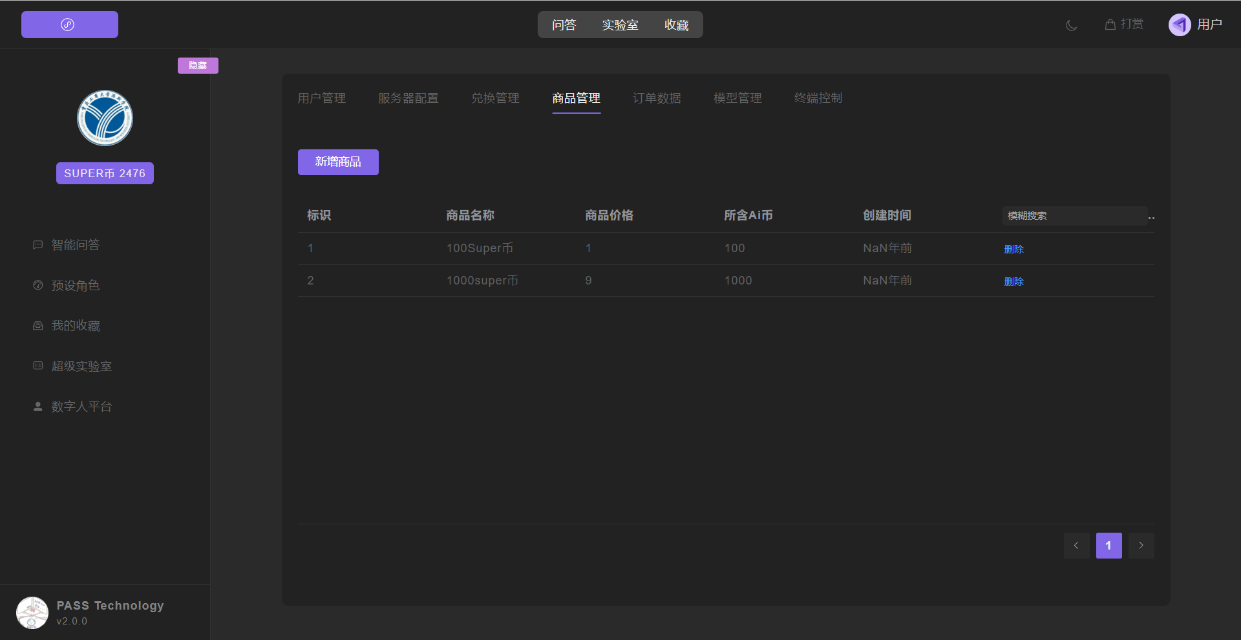Click the university logo avatar
This screenshot has height=640, width=1241.
tap(105, 118)
